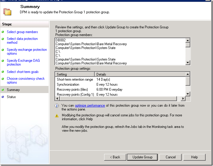Click the Help button
Viewport: 213px width, 166px height.
click(x=194, y=157)
